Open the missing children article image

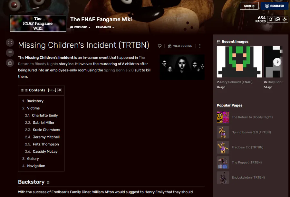click(182, 67)
